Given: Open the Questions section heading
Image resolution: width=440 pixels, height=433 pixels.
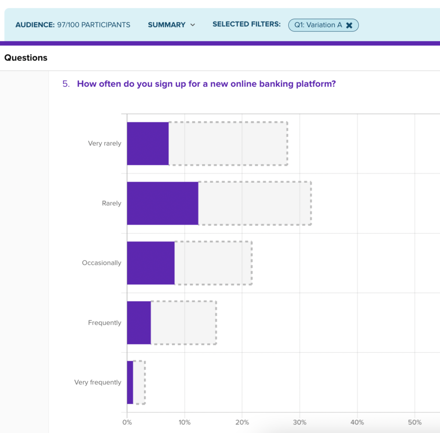Looking at the screenshot, I should pyautogui.click(x=26, y=58).
